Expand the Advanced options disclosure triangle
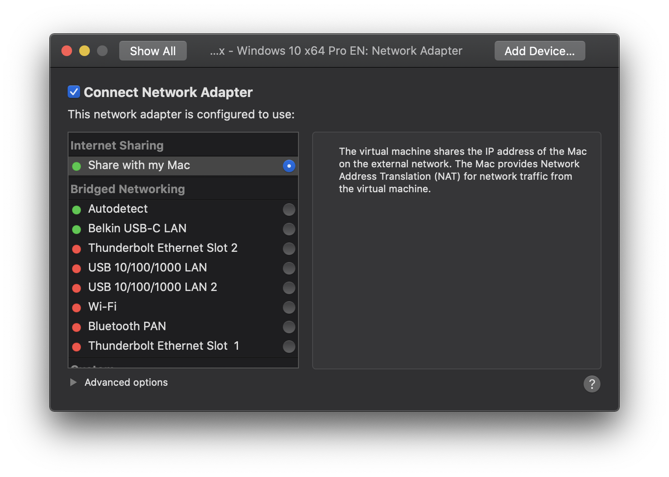Screen dimensions: 669x477 coord(73,382)
